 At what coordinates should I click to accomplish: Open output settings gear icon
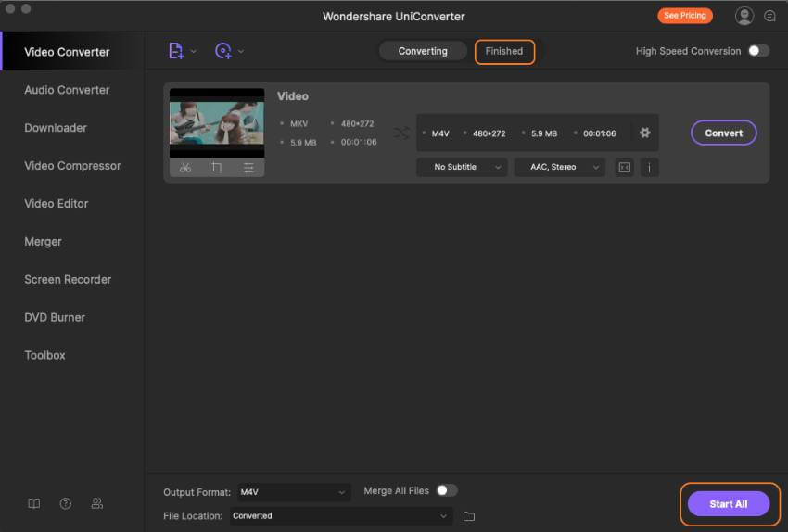coord(645,133)
